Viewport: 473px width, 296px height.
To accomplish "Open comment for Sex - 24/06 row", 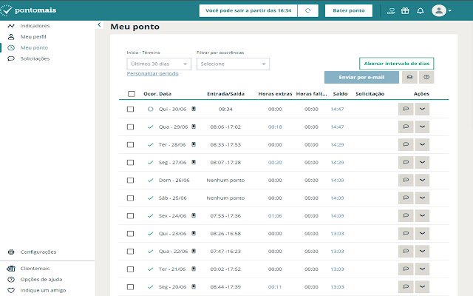I will coord(406,216).
